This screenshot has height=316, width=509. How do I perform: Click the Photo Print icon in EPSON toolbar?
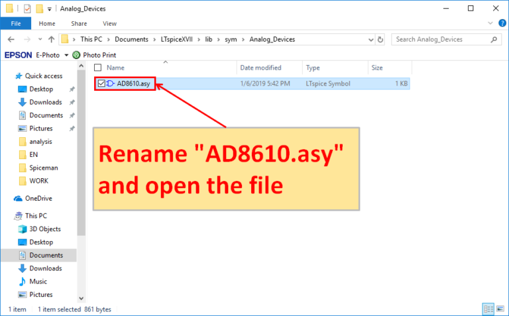[x=76, y=54]
